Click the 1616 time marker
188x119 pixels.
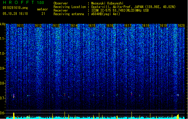click(x=110, y=26)
